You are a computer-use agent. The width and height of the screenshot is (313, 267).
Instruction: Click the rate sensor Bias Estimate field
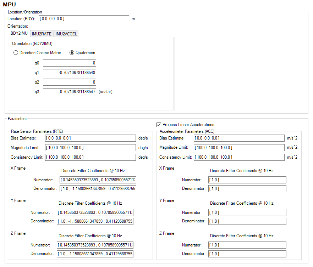tap(91, 138)
